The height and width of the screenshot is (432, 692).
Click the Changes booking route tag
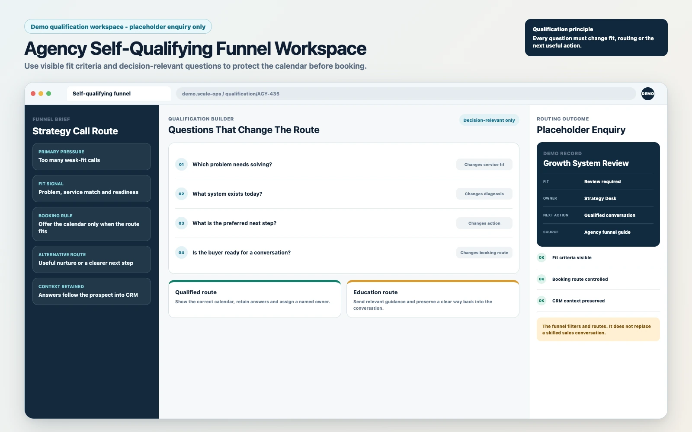pyautogui.click(x=484, y=253)
